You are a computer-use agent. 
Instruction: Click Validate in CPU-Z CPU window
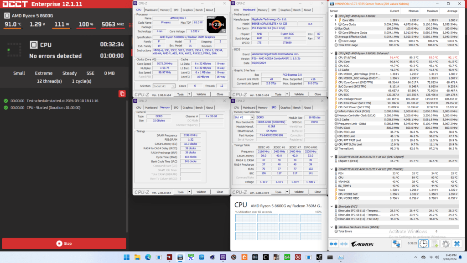click(201, 94)
